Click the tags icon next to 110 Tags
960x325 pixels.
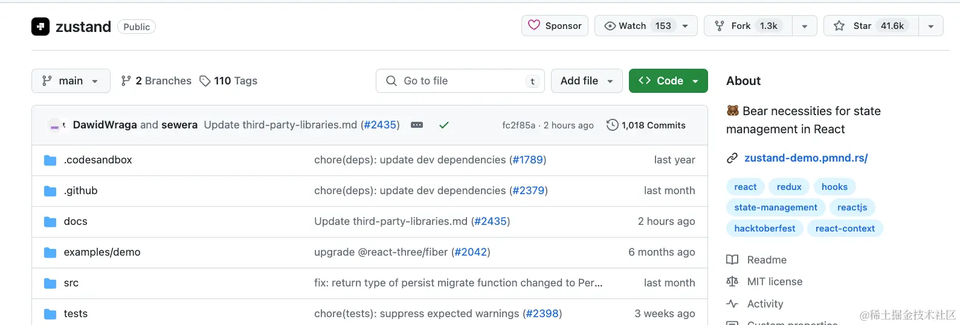205,81
